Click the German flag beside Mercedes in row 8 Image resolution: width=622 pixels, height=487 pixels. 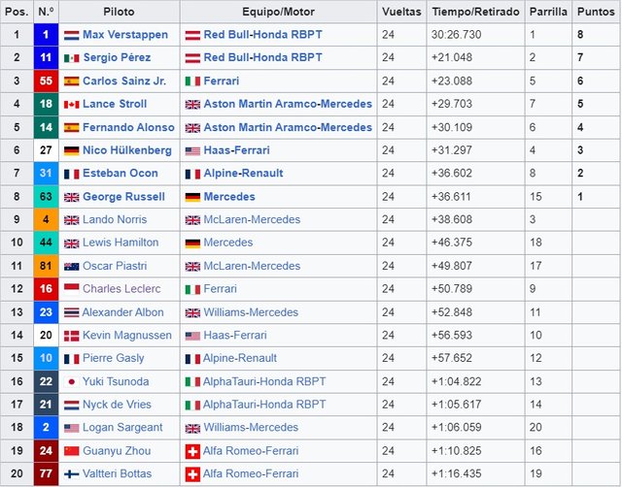(192, 197)
